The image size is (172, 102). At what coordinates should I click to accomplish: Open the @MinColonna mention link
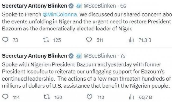(60, 14)
